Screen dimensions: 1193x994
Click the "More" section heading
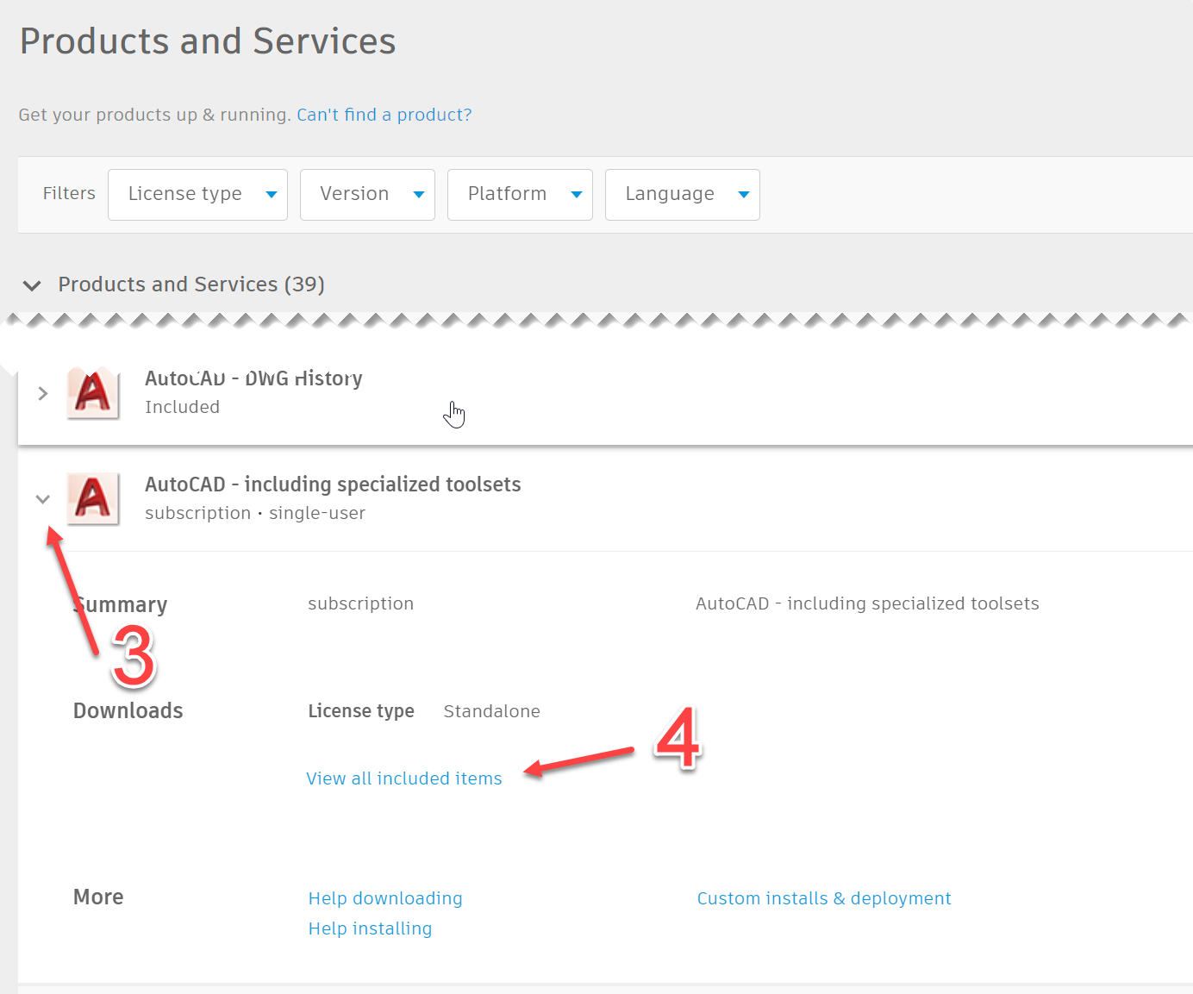(x=98, y=897)
